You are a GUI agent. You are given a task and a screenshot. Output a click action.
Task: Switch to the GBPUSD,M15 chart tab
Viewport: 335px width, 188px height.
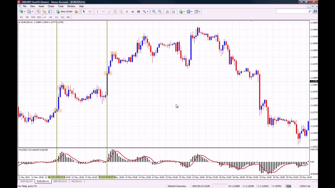coord(60,181)
